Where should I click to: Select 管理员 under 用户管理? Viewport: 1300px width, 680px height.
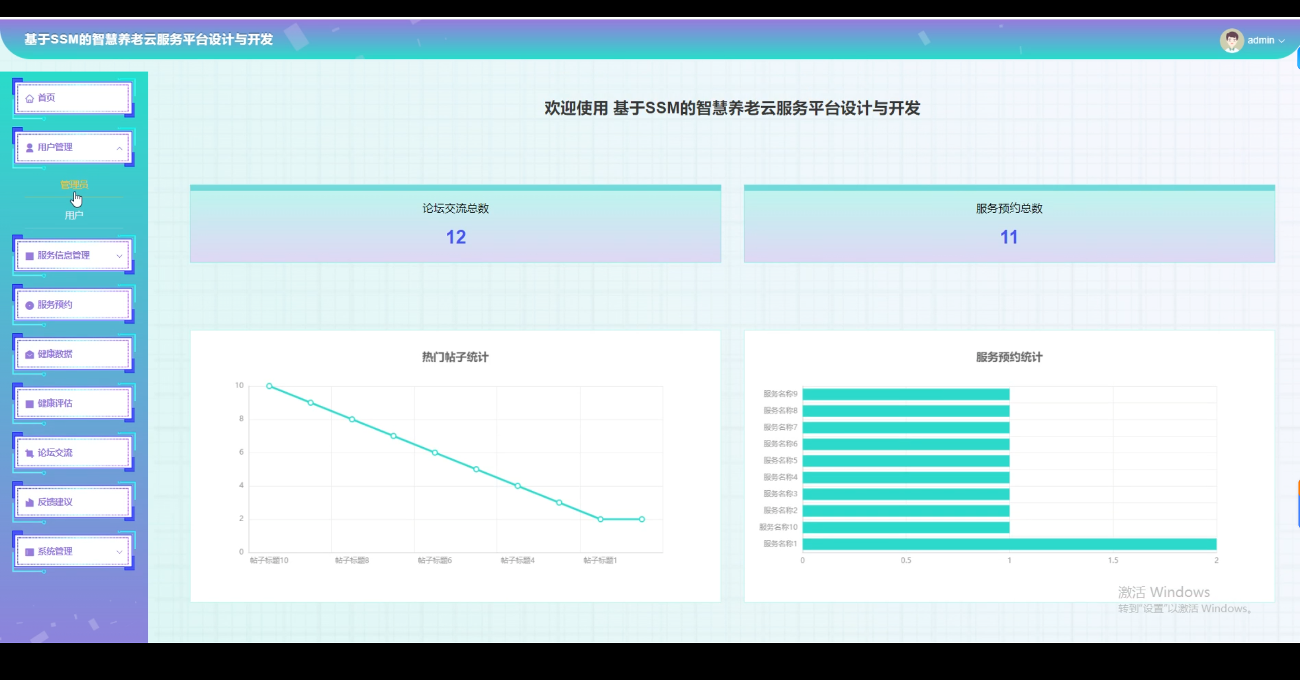tap(74, 184)
